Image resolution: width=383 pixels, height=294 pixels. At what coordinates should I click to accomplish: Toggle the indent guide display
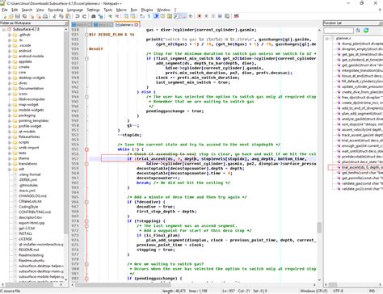[156, 16]
